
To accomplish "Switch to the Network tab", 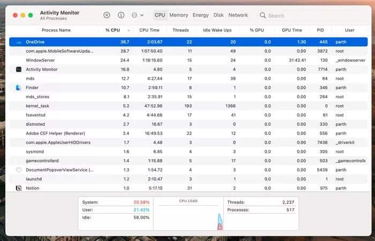I will tap(238, 15).
